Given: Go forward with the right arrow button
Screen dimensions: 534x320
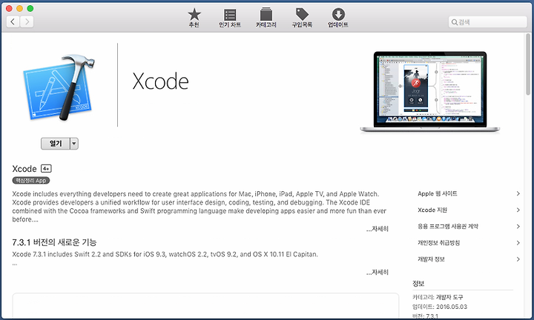Looking at the screenshot, I should pos(27,22).
